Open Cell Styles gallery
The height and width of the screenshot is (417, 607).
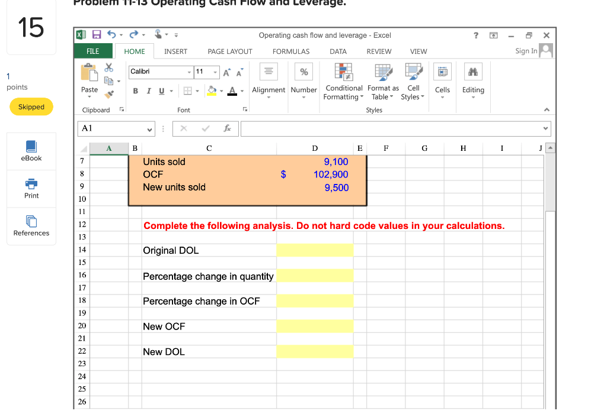click(413, 82)
